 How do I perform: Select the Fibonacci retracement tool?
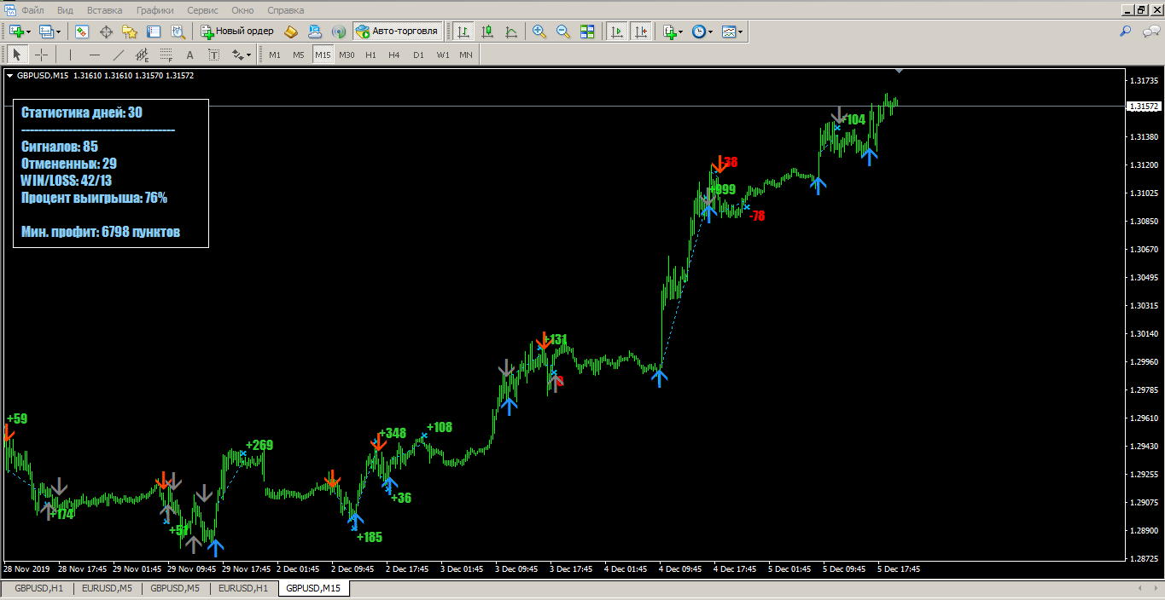click(166, 55)
